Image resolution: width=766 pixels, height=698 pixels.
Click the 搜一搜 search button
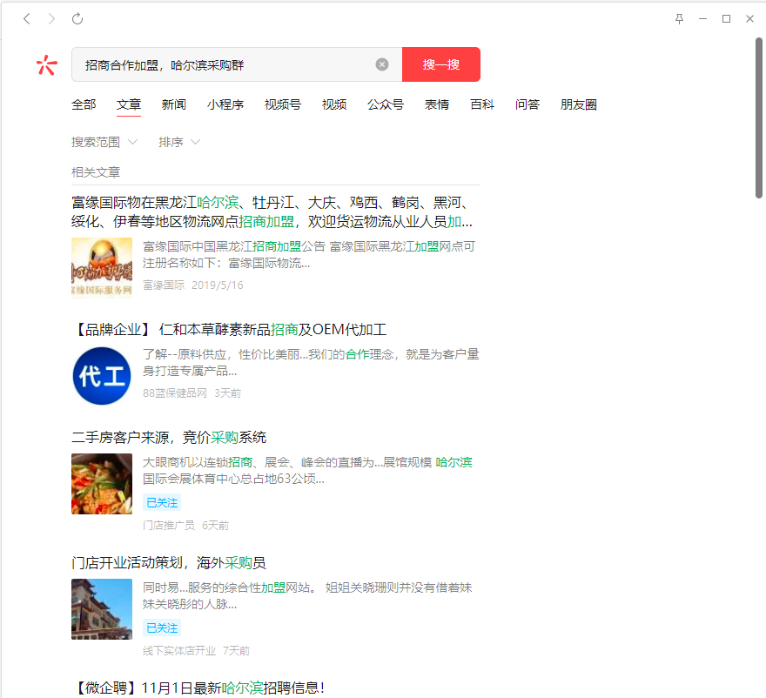click(441, 64)
